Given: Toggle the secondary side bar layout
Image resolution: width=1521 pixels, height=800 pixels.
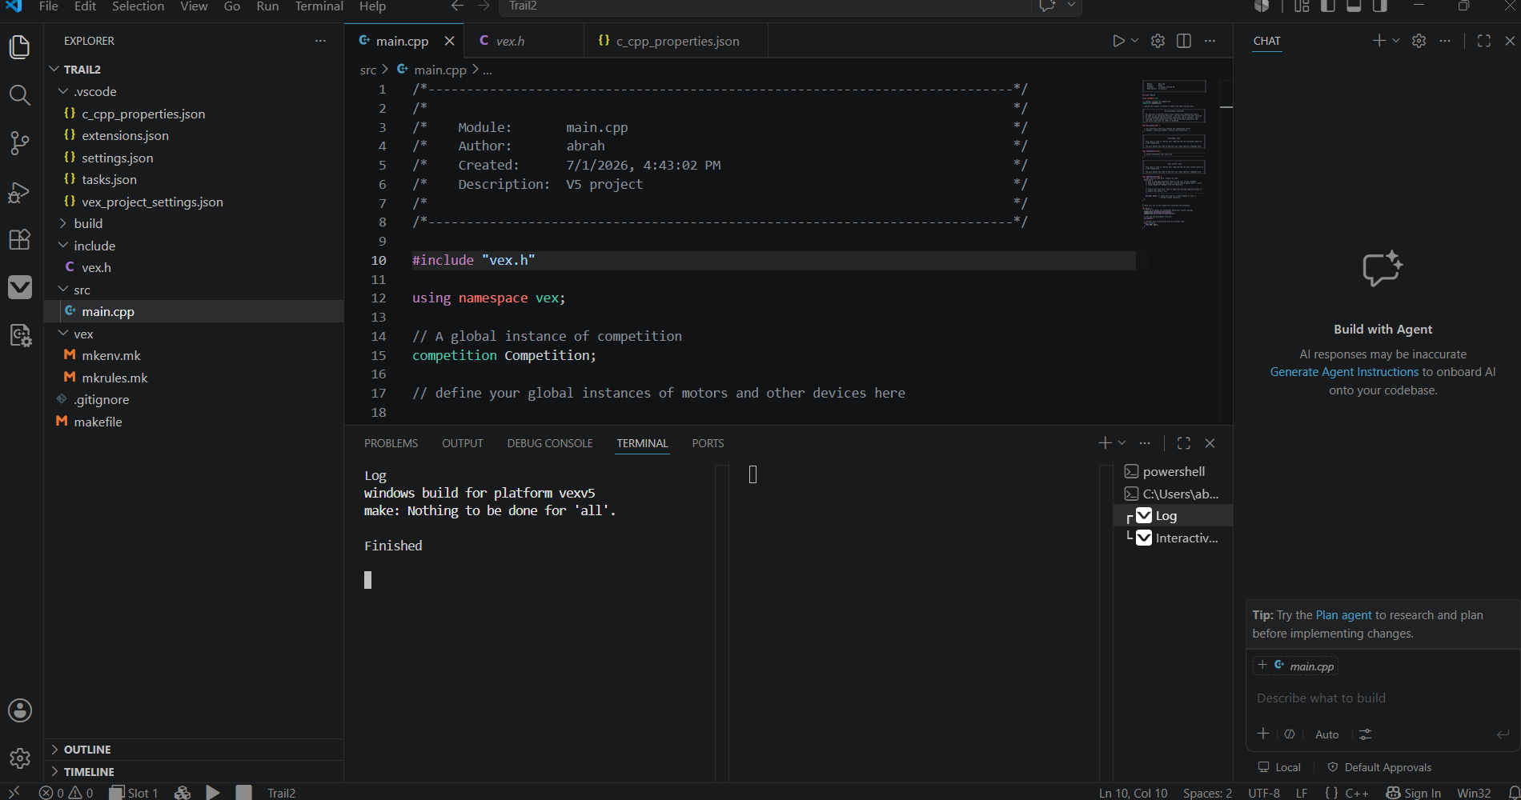Looking at the screenshot, I should [x=1380, y=6].
